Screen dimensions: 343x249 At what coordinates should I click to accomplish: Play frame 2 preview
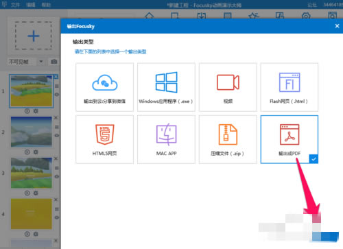[27, 152]
